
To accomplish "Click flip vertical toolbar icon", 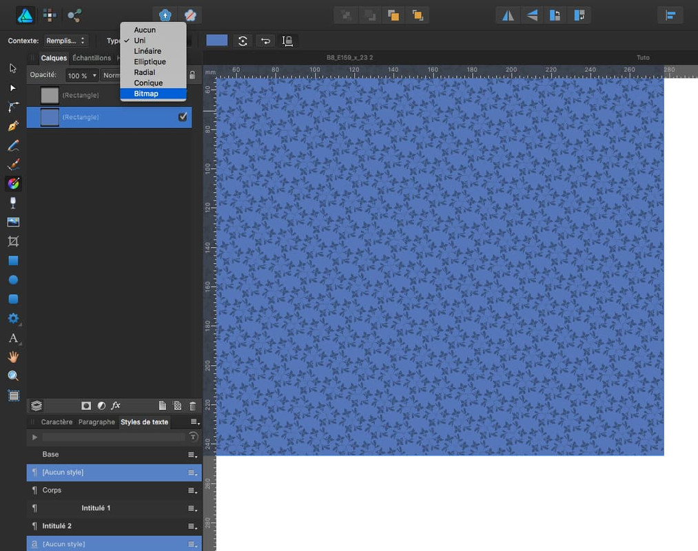I will point(532,16).
